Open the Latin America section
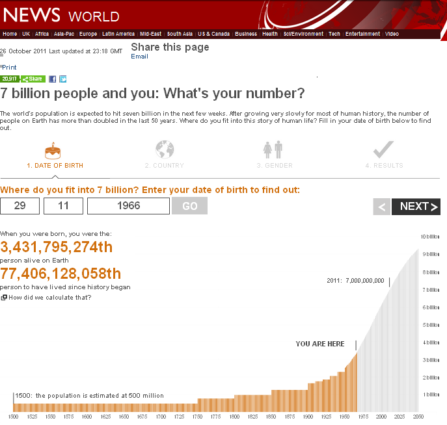 (x=118, y=34)
